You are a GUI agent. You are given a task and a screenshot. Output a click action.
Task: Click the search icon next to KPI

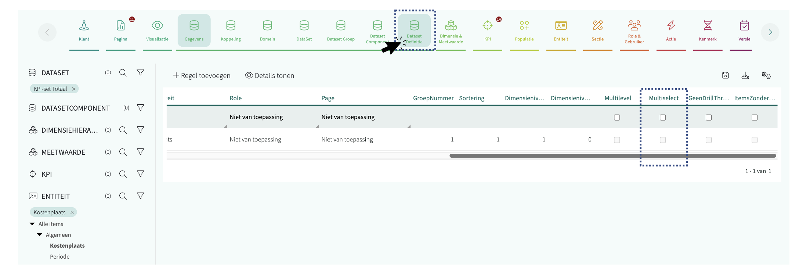click(x=123, y=174)
